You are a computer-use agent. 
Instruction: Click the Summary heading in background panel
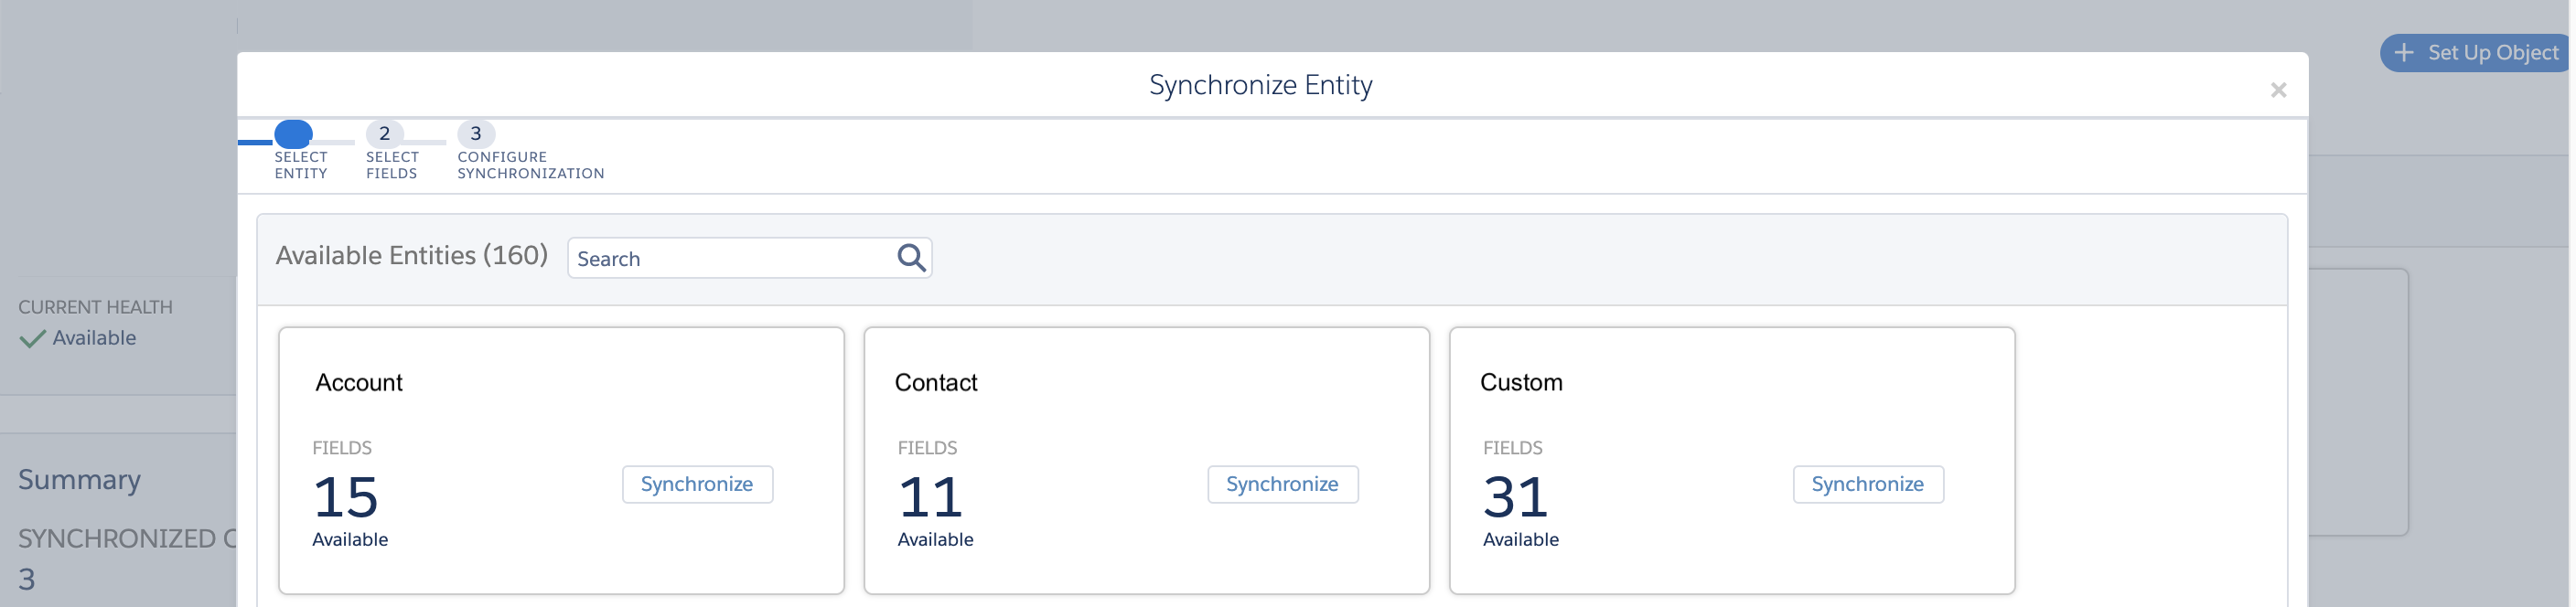(x=80, y=480)
